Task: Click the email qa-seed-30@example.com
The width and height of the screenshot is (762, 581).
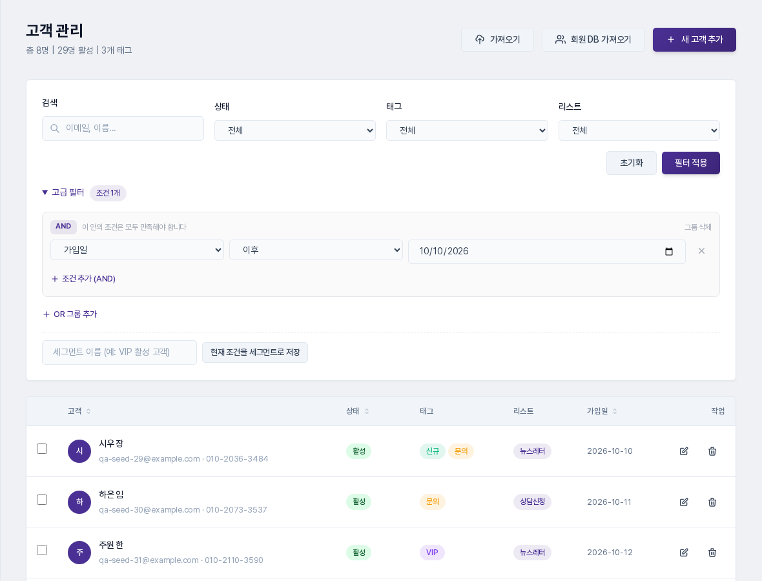Action: click(149, 509)
